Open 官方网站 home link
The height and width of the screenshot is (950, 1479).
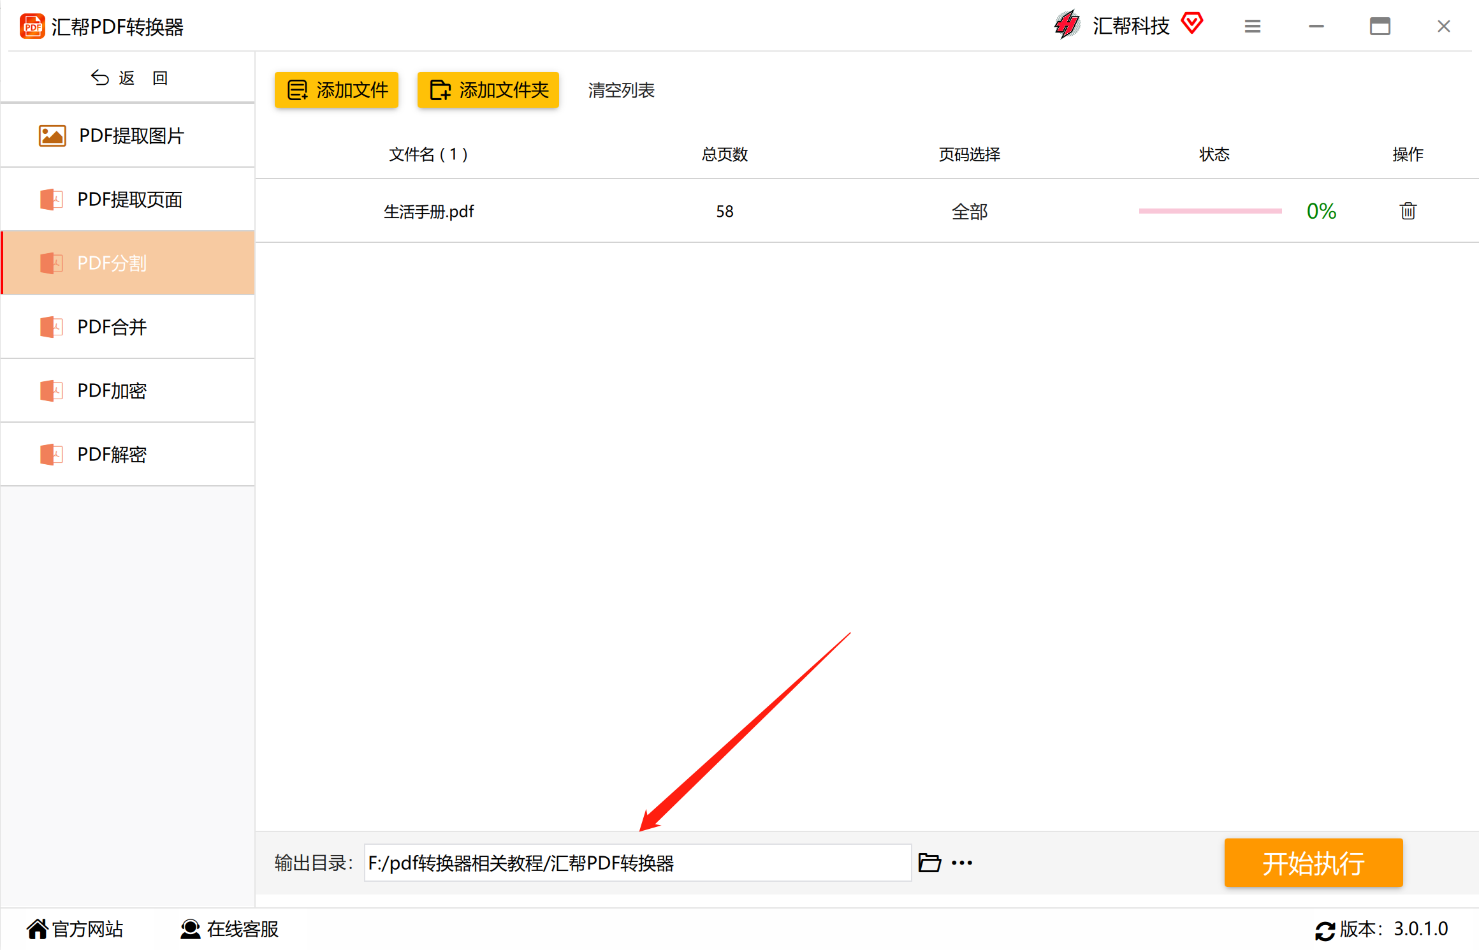[x=75, y=929]
